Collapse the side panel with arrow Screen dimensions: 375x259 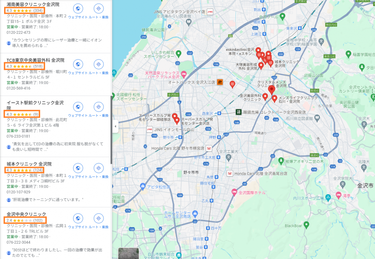click(115, 126)
